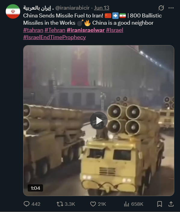Screen dimensions: 180x212
Task: Open the Jun 13 post timestamp
Action: pos(102,8)
